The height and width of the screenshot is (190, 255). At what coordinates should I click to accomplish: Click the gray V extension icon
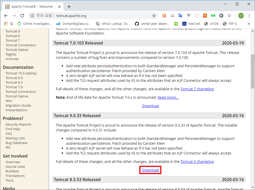(x=189, y=16)
